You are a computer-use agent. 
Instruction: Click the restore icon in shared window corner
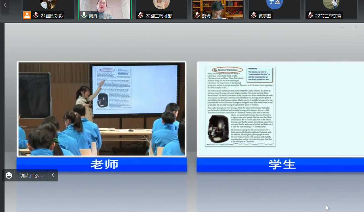(x=355, y=28)
